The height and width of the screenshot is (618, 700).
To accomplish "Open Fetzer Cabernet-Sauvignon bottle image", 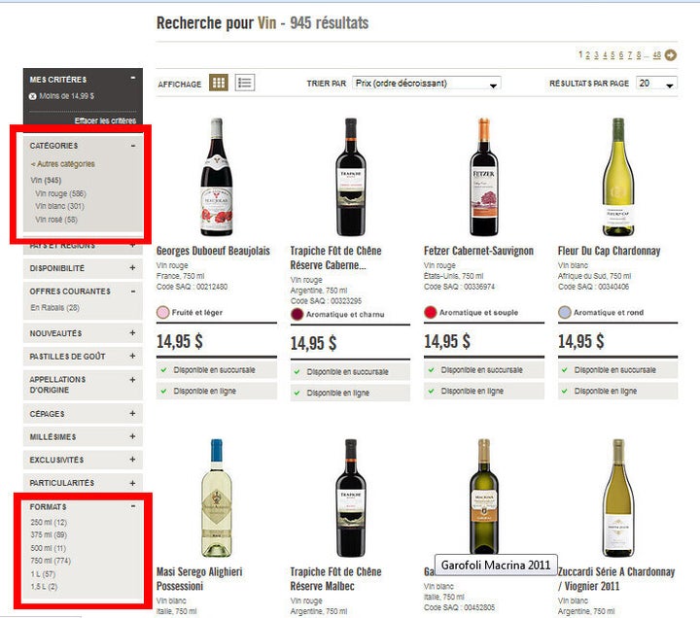I will tap(484, 177).
